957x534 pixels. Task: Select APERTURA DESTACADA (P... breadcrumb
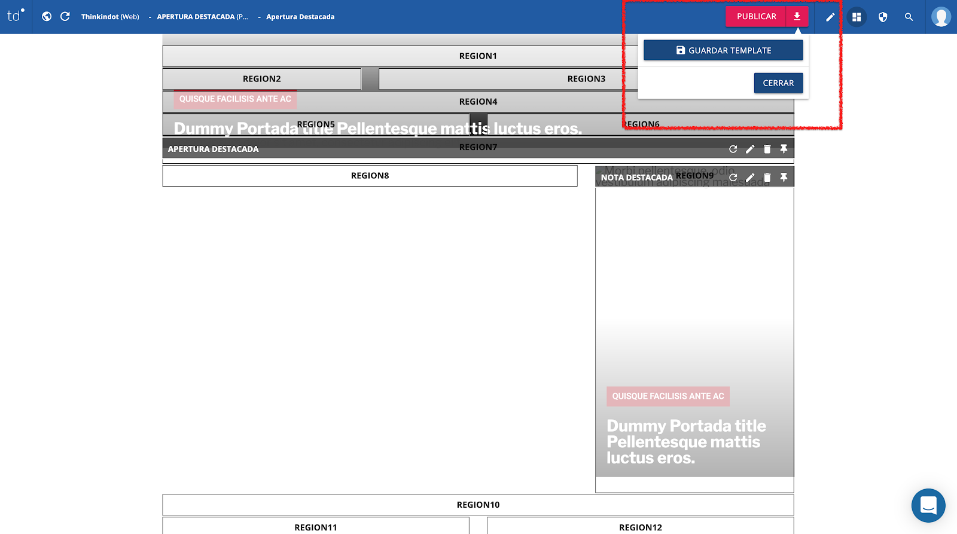[202, 17]
